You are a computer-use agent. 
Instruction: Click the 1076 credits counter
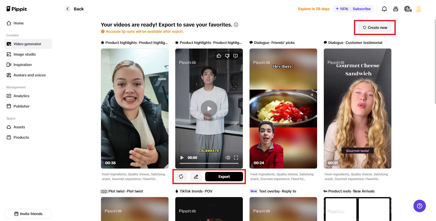342,9
